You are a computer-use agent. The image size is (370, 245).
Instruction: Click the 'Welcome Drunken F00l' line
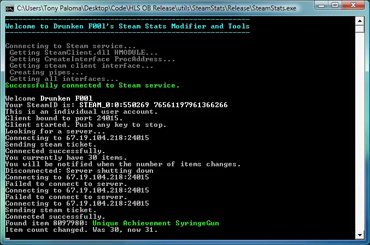click(x=49, y=98)
